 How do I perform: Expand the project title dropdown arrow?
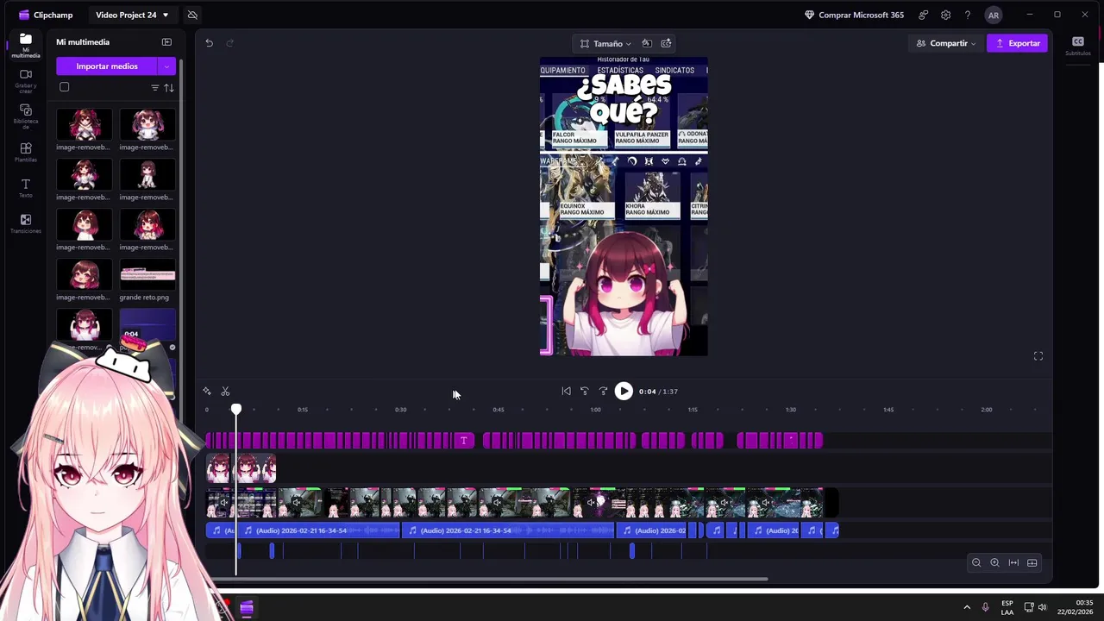[166, 15]
